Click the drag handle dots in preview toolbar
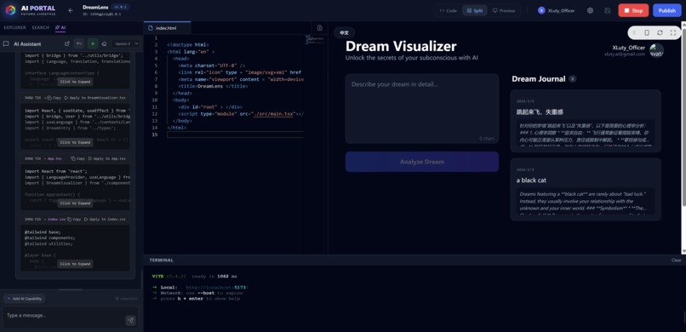 [634, 33]
